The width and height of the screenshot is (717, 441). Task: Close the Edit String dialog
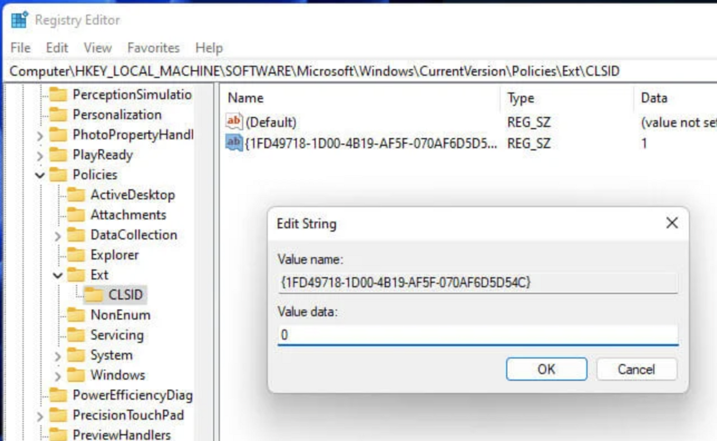point(672,223)
